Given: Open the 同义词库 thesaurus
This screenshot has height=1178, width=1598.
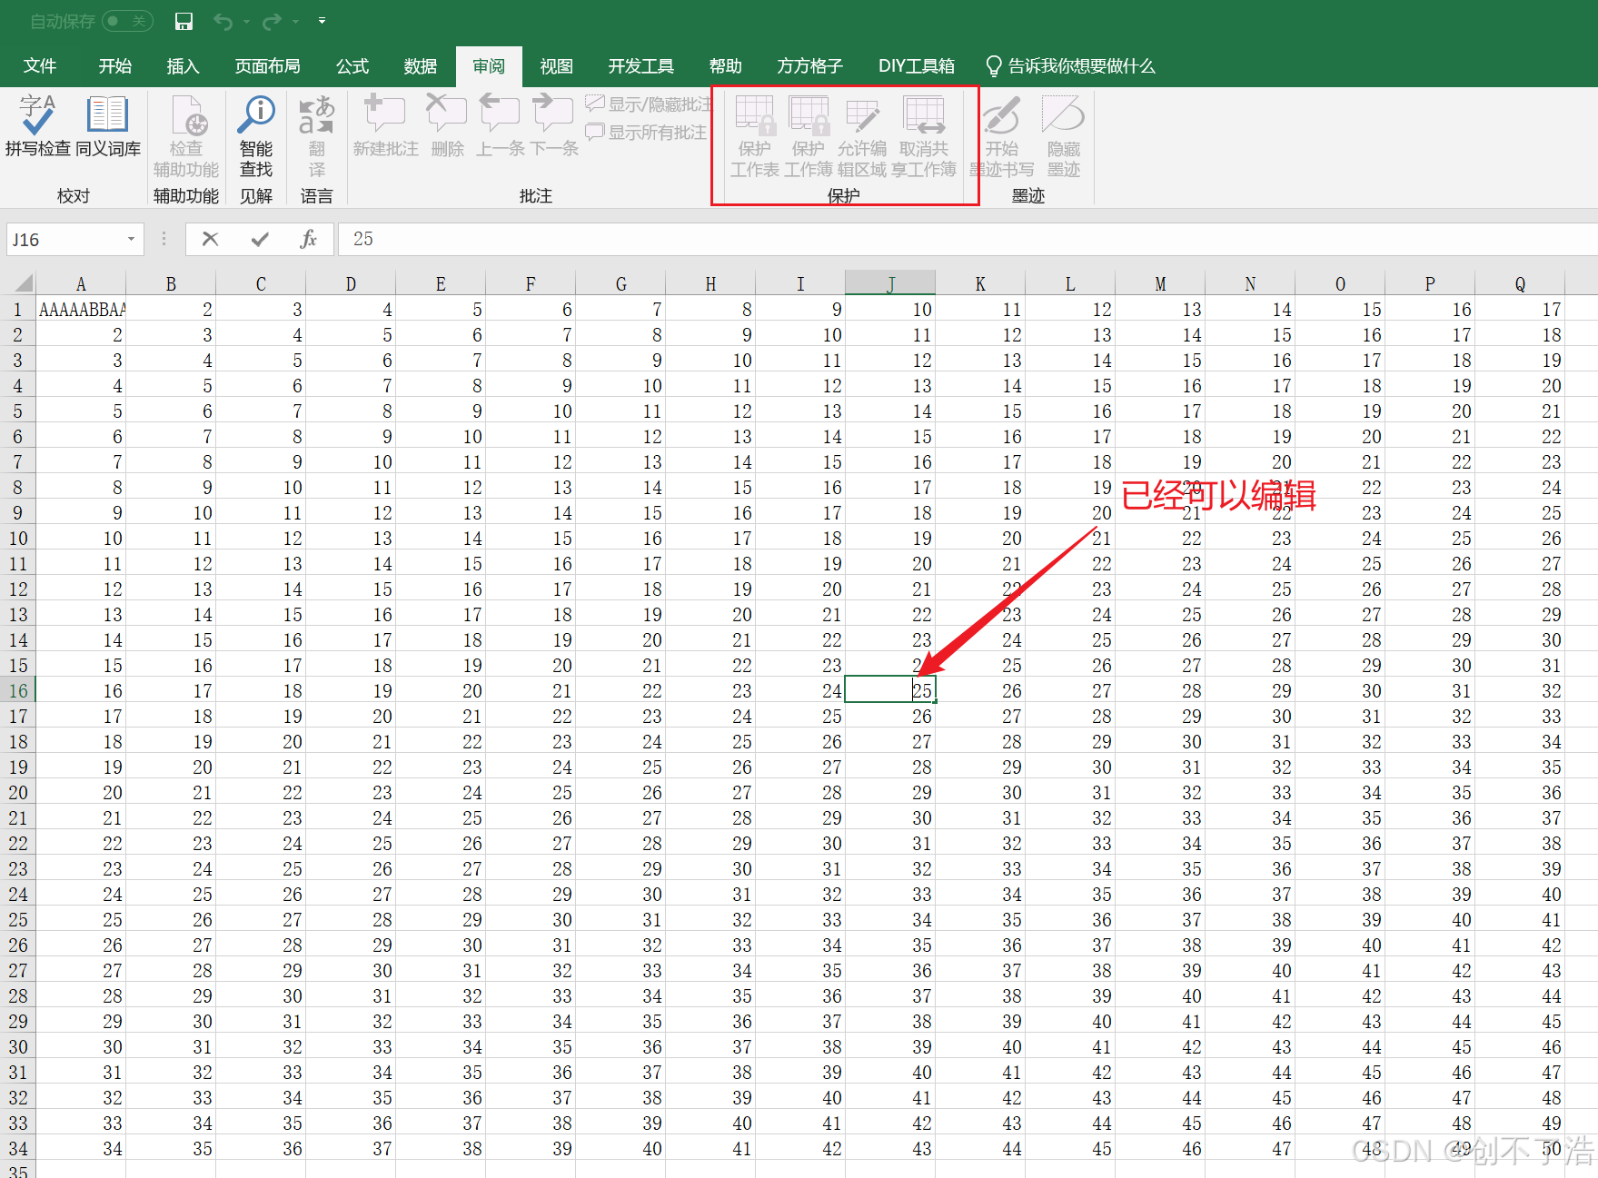Looking at the screenshot, I should pyautogui.click(x=108, y=125).
